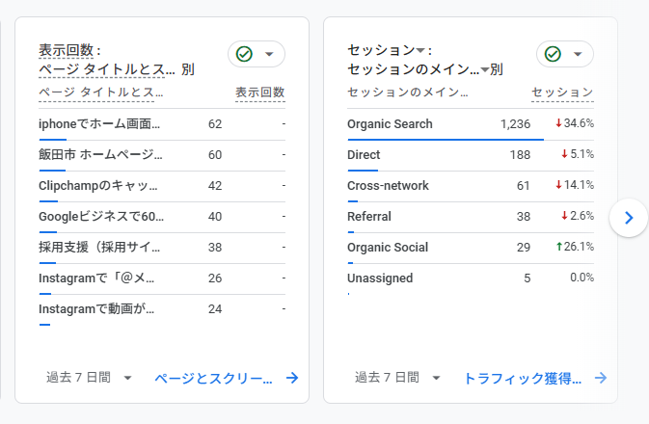Image resolution: width=649 pixels, height=424 pixels.
Task: Click arrow icon beside トラフィック獲得 link
Action: [601, 378]
